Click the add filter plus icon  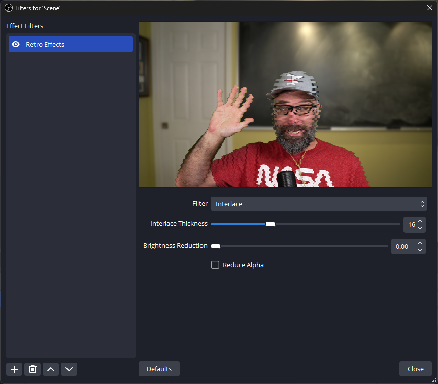14,369
